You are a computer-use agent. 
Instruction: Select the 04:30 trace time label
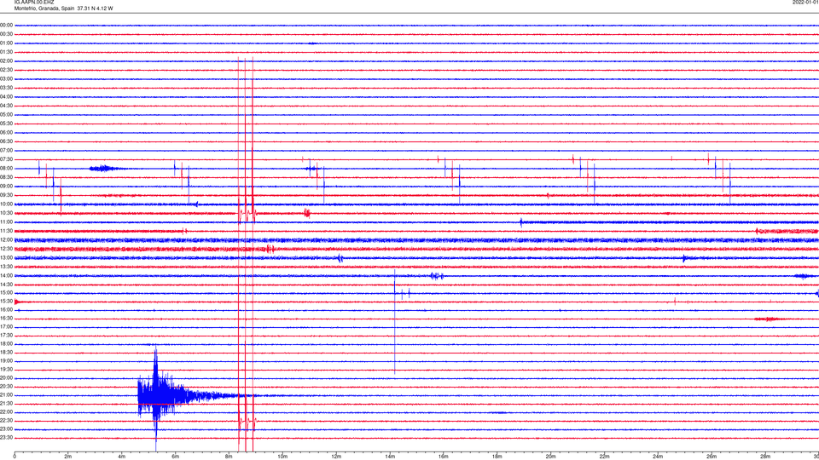7,106
